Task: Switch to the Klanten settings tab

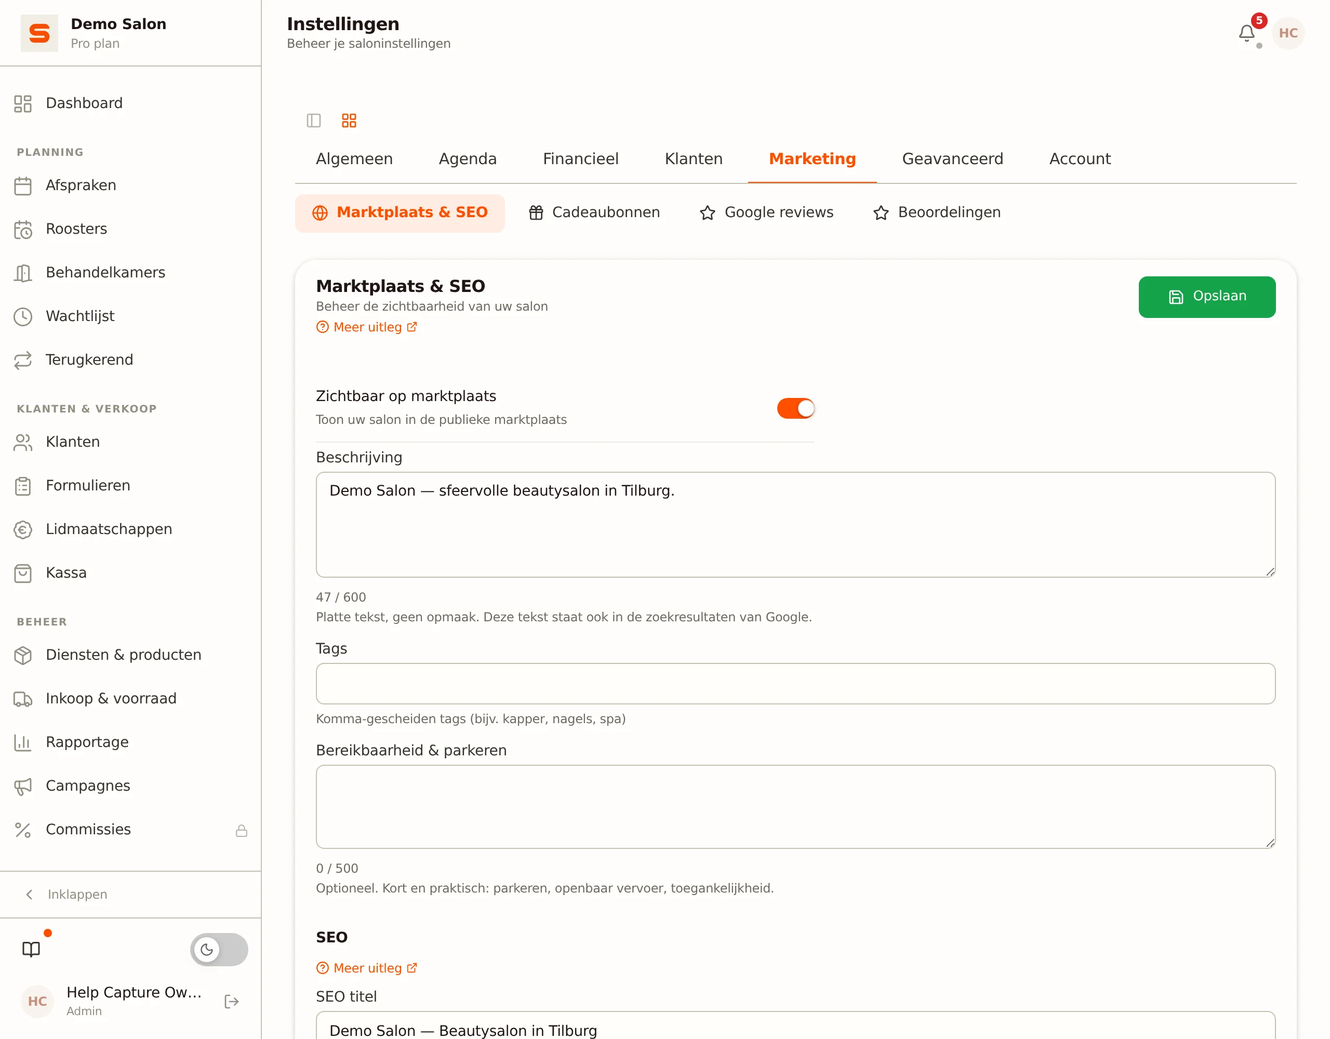Action: (693, 159)
